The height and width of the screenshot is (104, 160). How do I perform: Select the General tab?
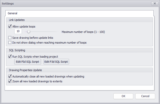(12, 13)
